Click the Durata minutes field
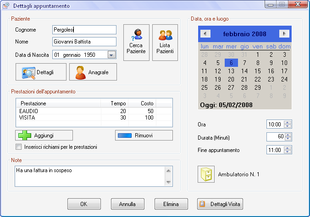 [x=276, y=137]
